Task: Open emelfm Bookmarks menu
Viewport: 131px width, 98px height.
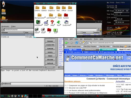Action: (x=5, y=26)
